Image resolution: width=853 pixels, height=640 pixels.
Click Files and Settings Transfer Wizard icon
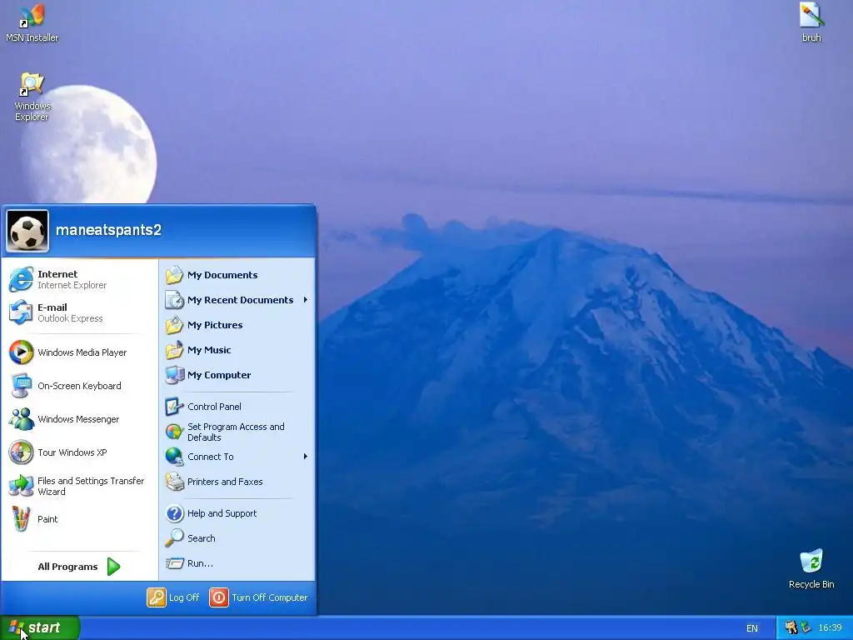[21, 486]
